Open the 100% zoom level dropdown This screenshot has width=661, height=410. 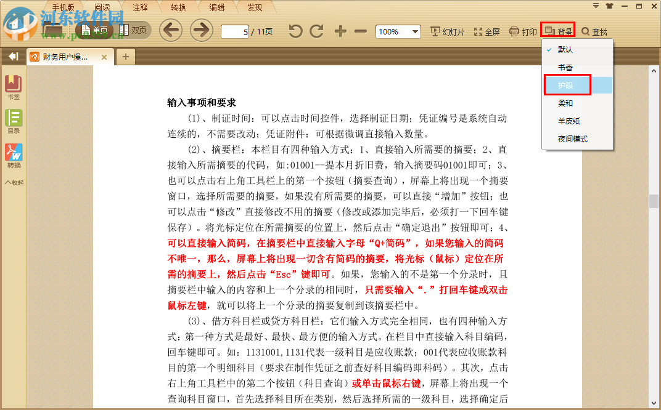point(398,31)
